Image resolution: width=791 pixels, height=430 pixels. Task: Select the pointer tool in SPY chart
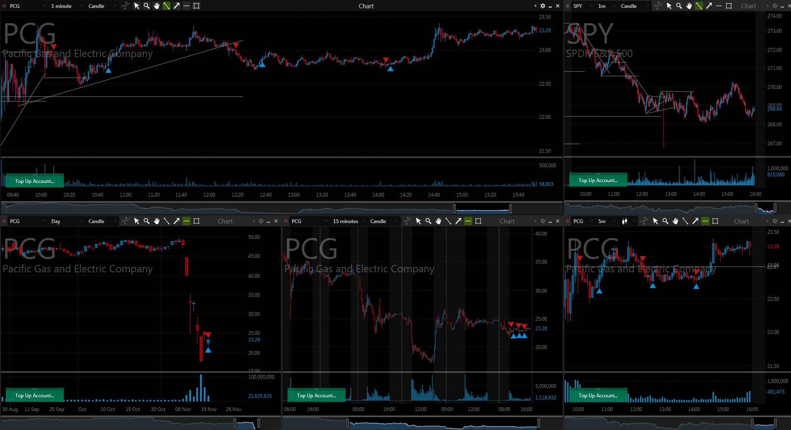point(669,6)
